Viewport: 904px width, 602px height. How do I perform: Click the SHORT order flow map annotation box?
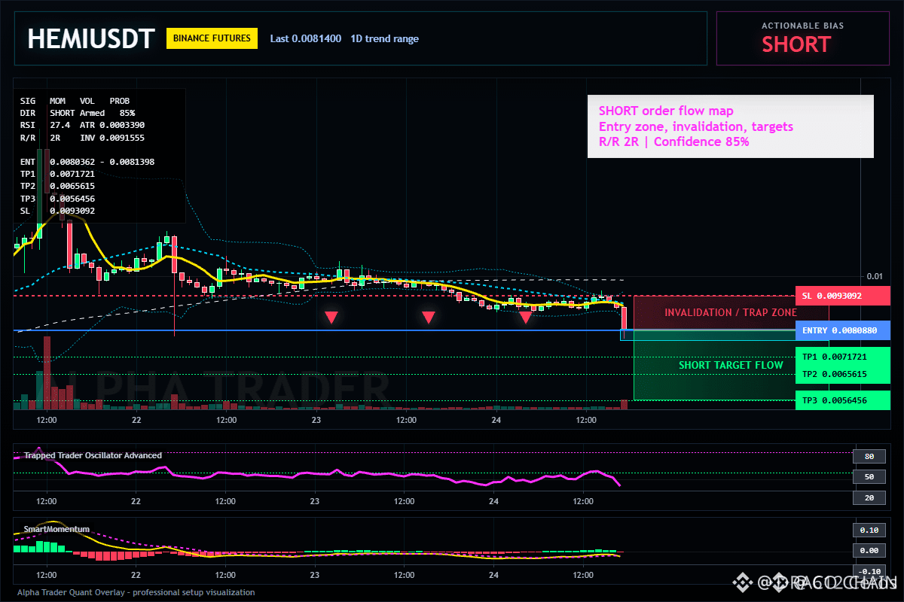tap(730, 126)
